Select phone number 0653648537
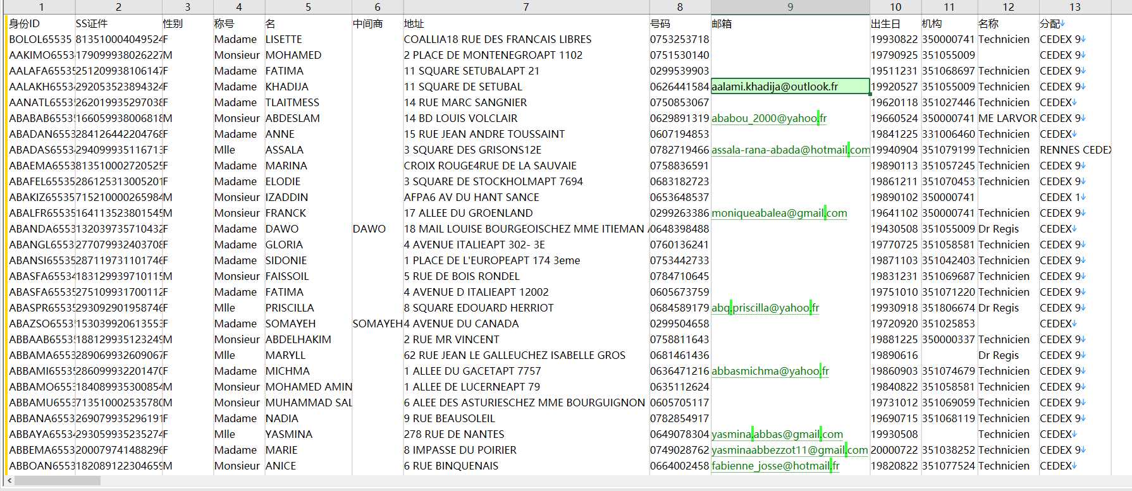 point(680,197)
